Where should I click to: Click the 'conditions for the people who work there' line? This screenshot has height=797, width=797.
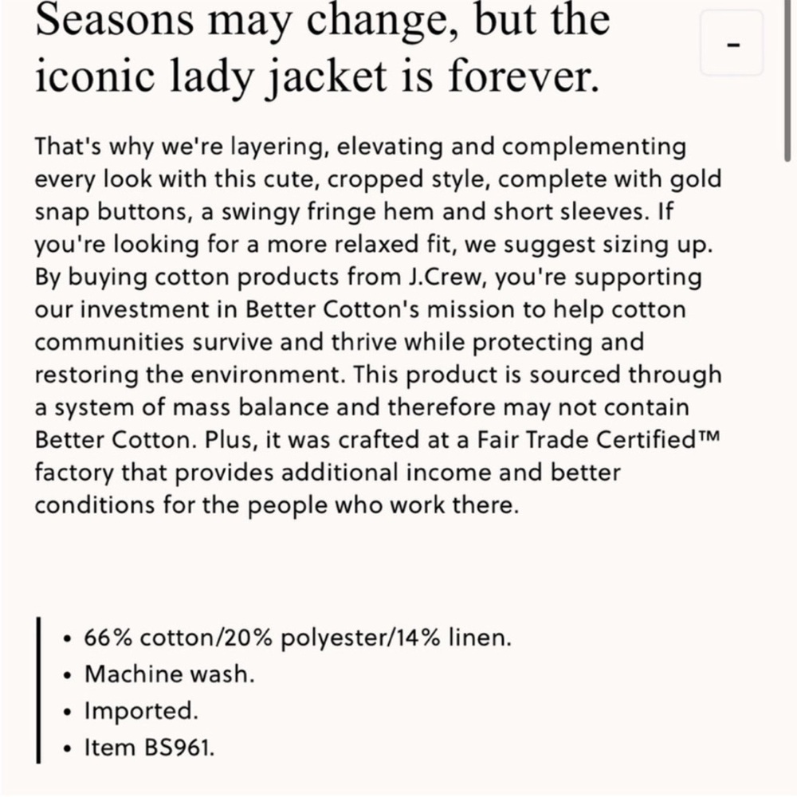point(277,505)
